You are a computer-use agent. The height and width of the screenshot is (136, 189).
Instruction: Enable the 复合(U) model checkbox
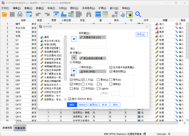(x=98, y=80)
